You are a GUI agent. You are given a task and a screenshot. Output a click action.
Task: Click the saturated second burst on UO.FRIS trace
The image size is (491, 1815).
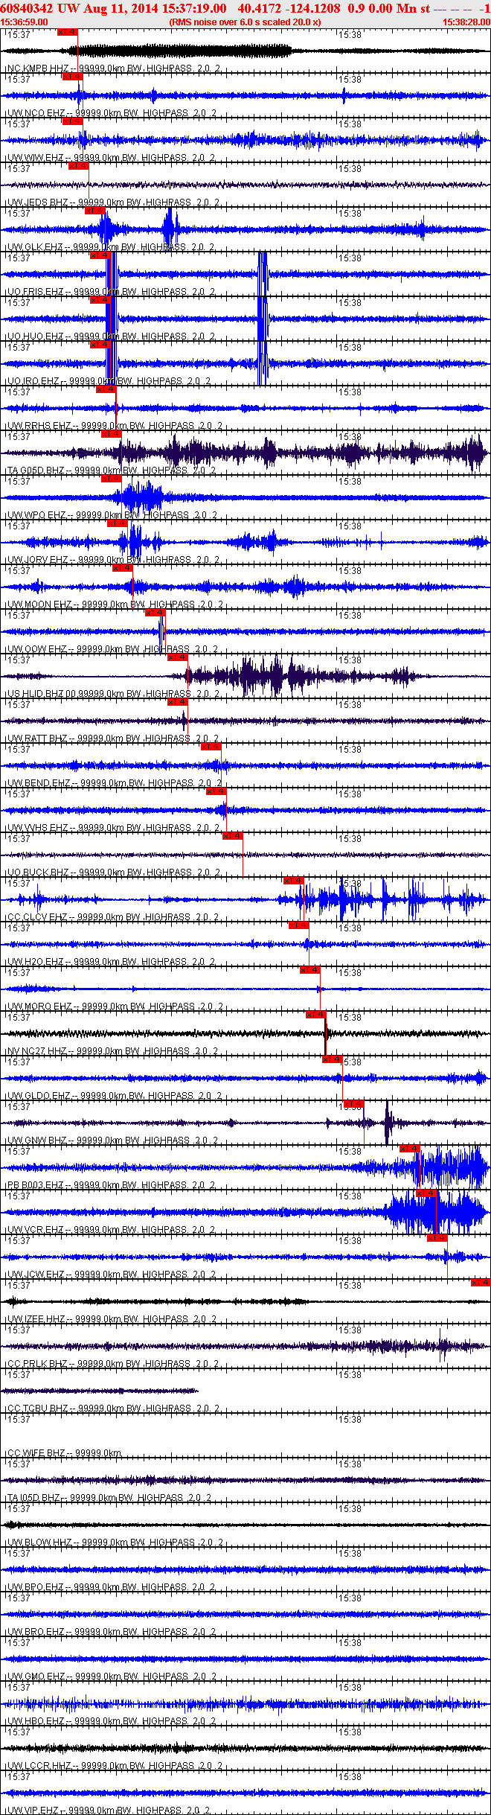click(x=263, y=274)
